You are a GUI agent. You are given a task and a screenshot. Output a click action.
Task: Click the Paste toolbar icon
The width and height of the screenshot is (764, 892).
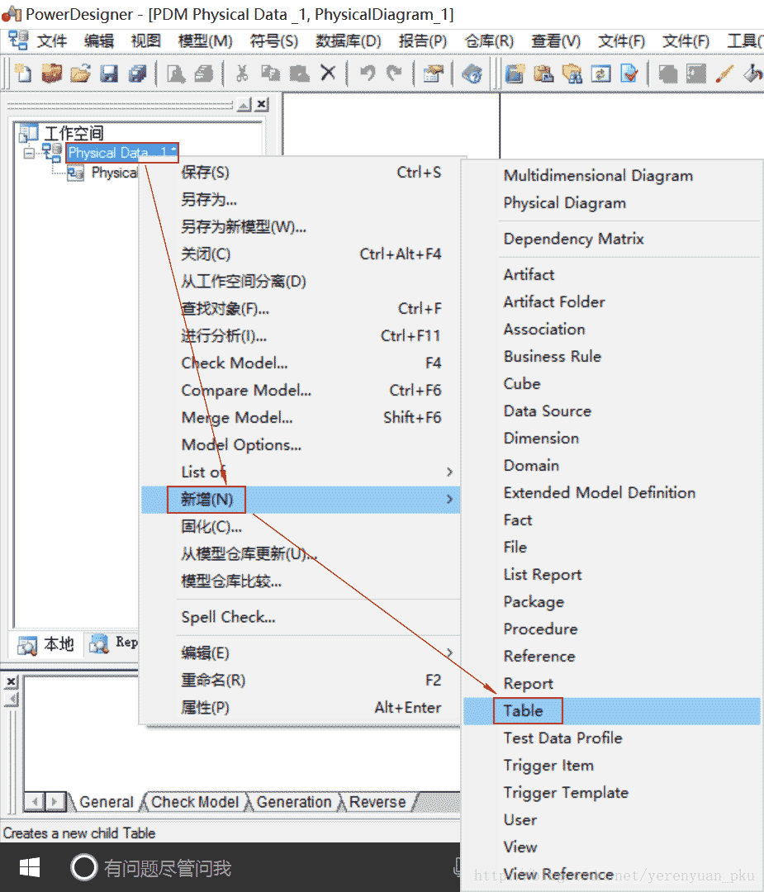(299, 74)
